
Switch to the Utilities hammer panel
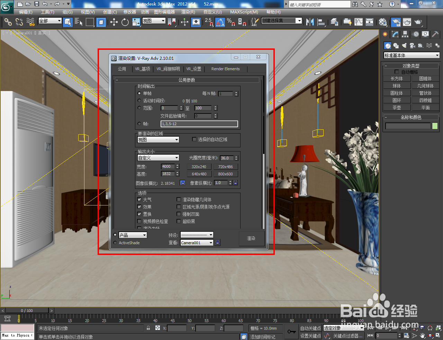pos(435,34)
